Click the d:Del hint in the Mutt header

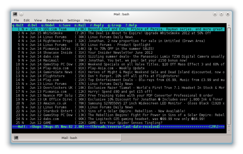point(32,25)
